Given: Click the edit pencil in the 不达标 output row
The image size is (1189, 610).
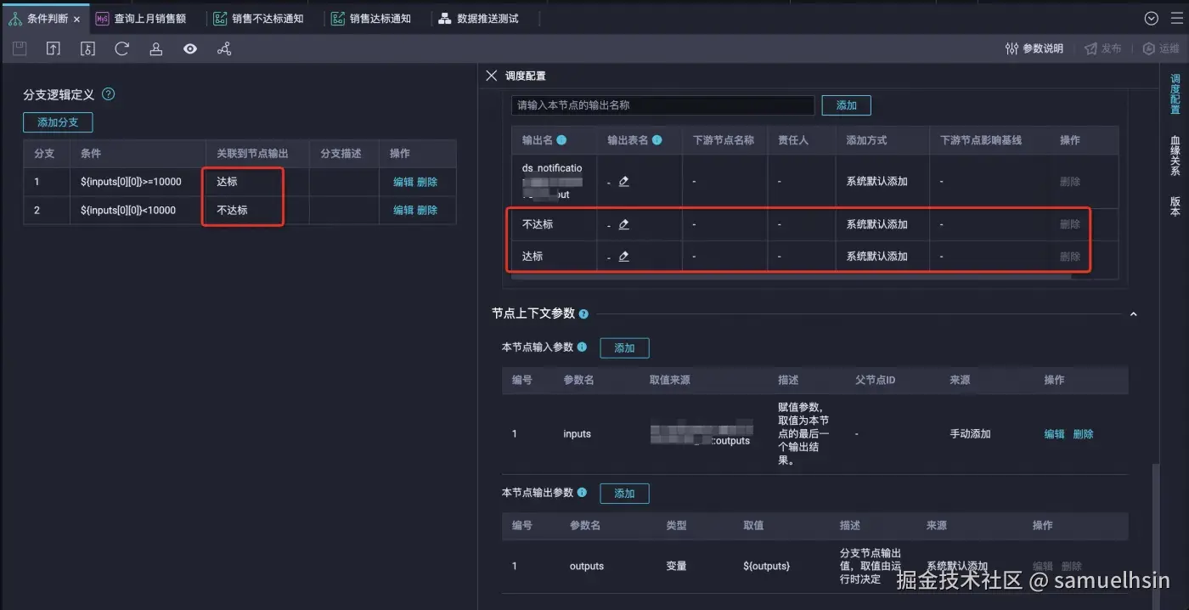Looking at the screenshot, I should click(624, 224).
